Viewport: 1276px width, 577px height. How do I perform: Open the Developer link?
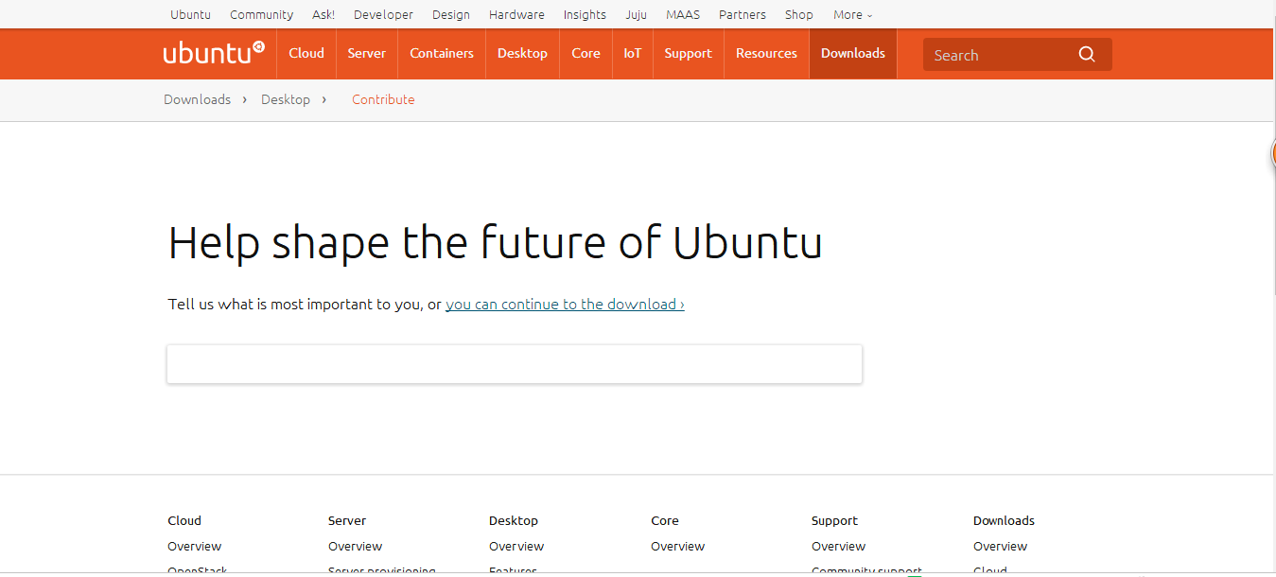click(x=383, y=14)
